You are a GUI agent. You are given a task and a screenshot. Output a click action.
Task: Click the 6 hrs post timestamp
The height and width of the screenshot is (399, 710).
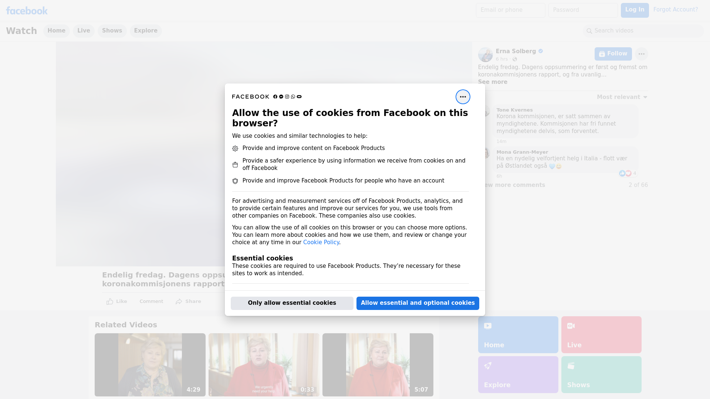502,59
